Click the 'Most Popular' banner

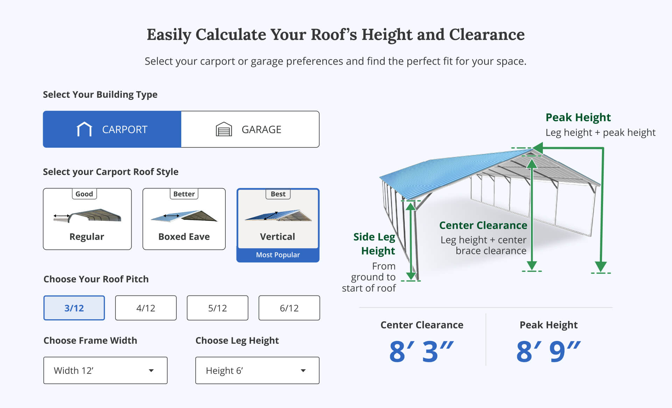click(x=278, y=255)
